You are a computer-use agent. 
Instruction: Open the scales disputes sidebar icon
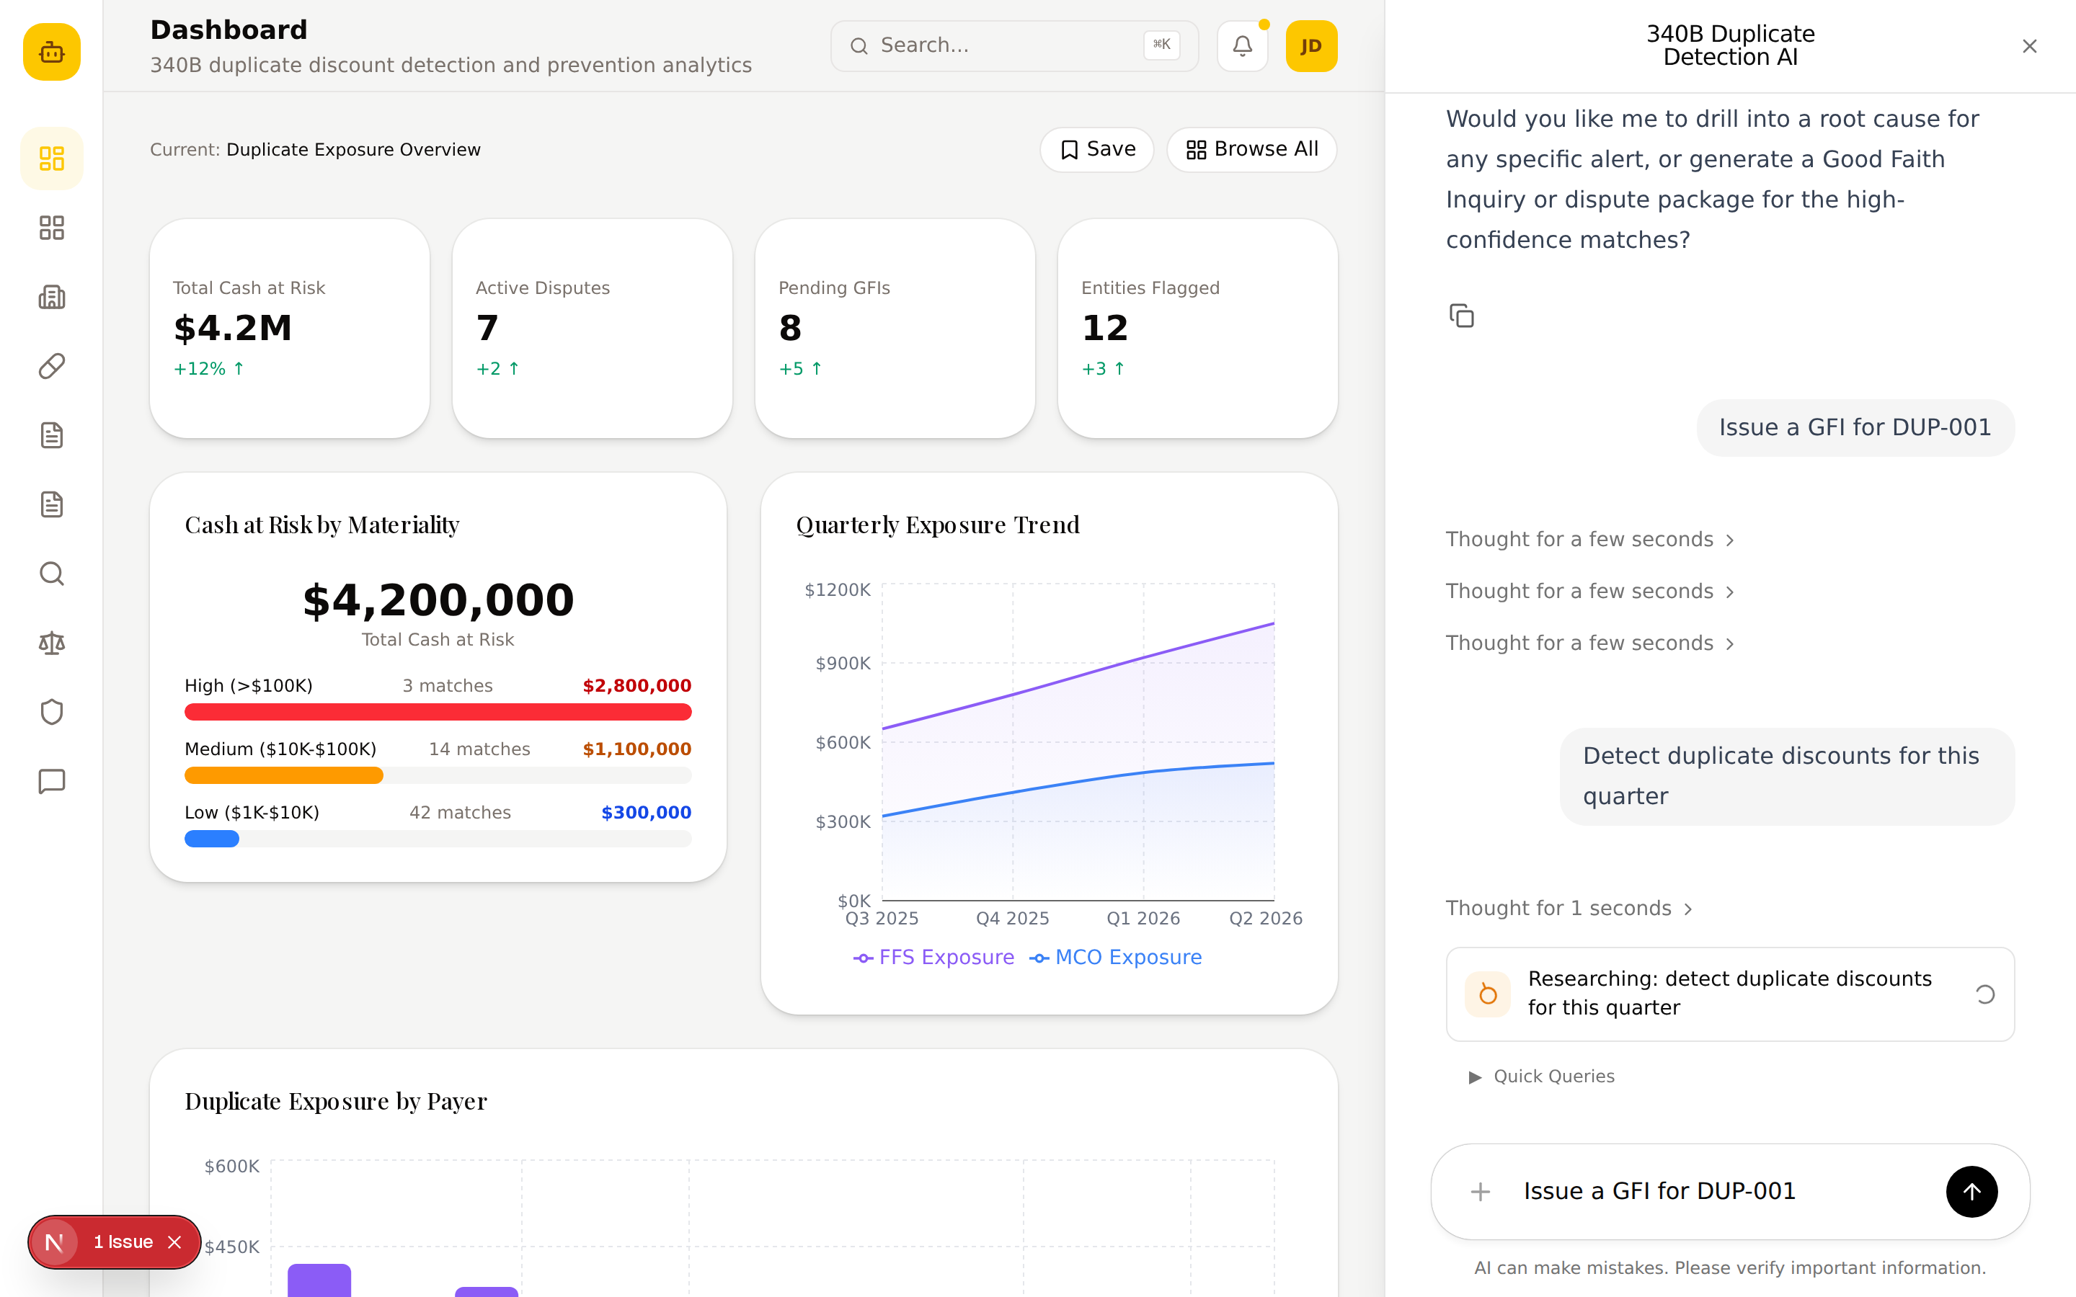[x=51, y=643]
